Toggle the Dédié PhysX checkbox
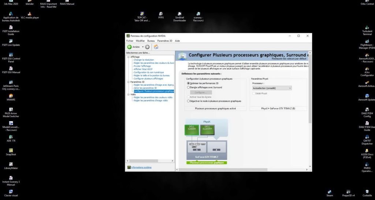Viewport: 375px width, 200px height. coord(254,93)
